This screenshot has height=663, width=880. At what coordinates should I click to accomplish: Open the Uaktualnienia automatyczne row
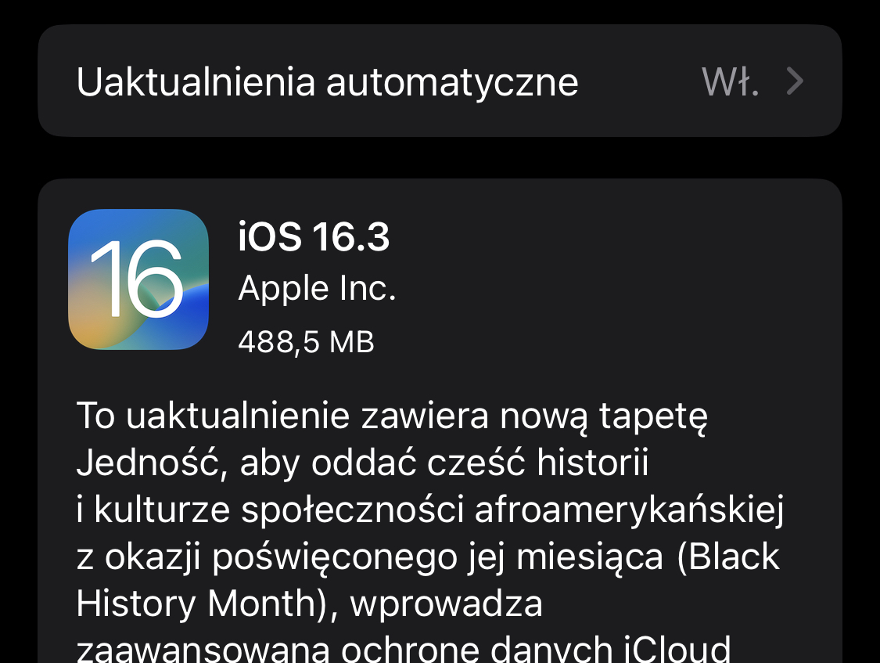pyautogui.click(x=440, y=81)
